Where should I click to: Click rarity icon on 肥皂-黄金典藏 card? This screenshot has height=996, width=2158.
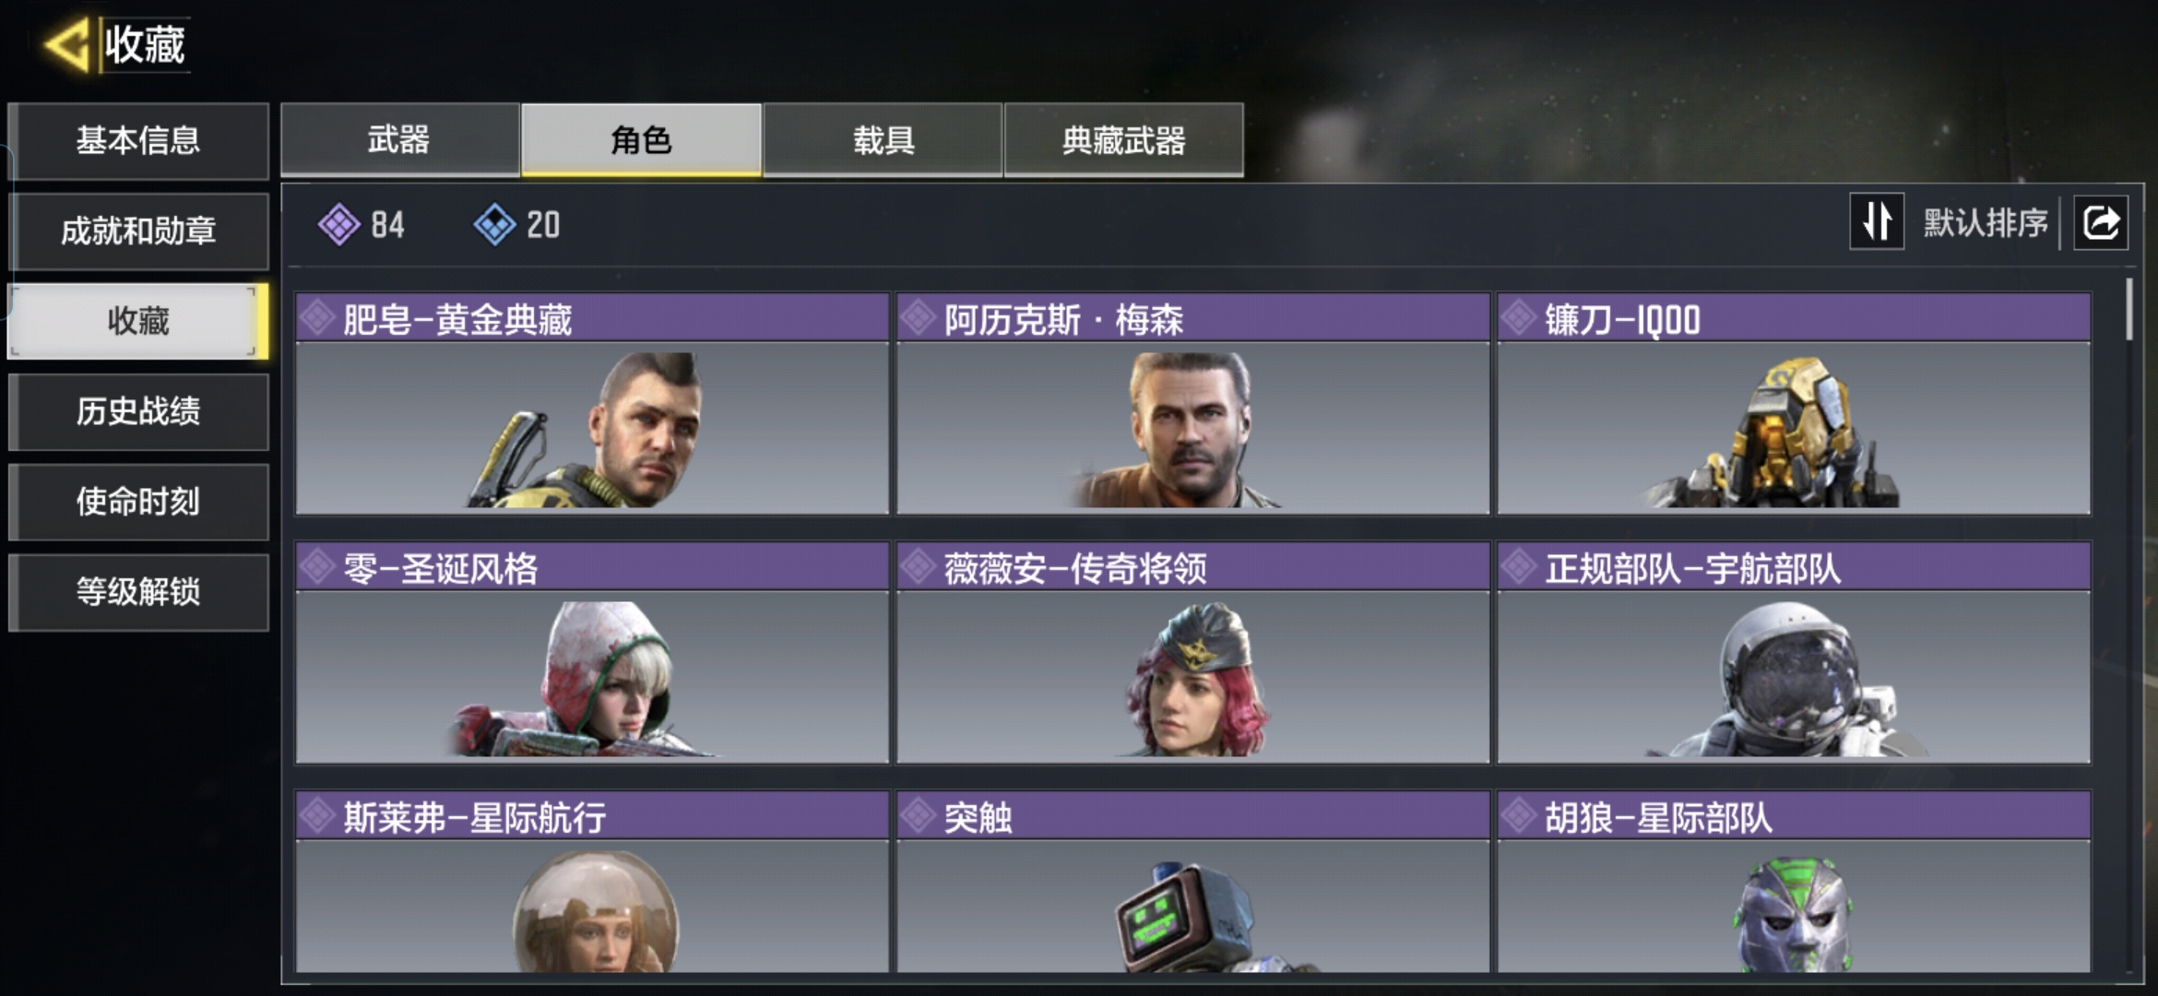click(x=317, y=318)
